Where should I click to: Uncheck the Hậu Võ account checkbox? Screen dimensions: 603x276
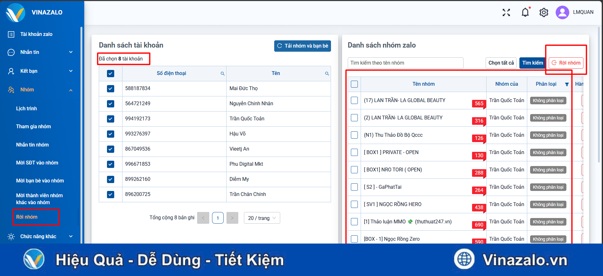110,134
